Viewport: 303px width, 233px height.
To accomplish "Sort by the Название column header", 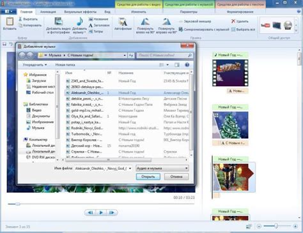I will (x=126, y=73).
